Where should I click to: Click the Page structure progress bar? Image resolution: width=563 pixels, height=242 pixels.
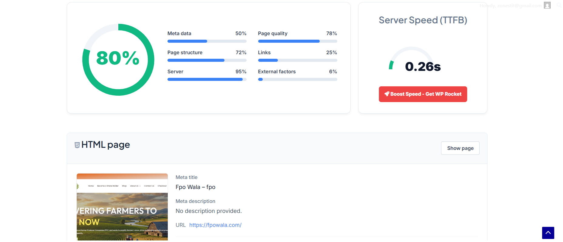pos(207,60)
